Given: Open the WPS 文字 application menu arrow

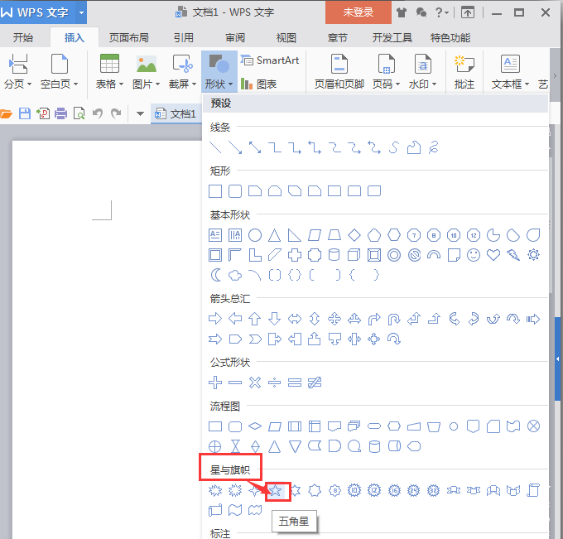Looking at the screenshot, I should 81,12.
